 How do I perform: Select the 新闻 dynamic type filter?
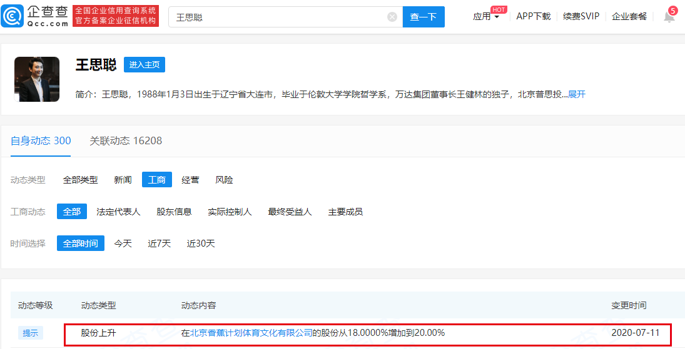tap(123, 180)
